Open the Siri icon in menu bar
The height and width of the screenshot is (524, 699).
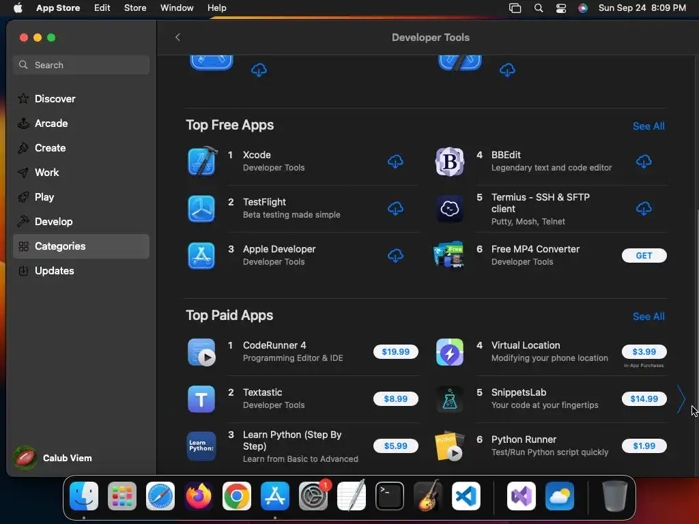[x=583, y=8]
